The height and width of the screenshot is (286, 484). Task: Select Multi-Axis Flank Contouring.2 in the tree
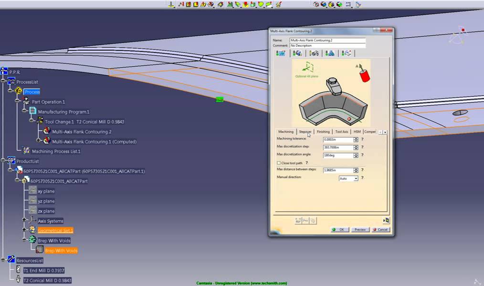pos(82,132)
